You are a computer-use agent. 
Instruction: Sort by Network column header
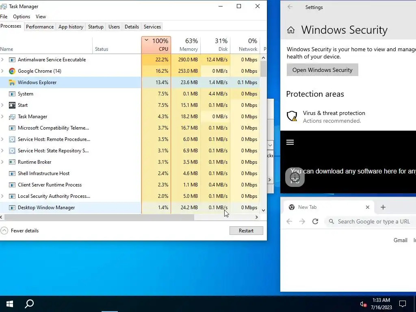(245, 45)
